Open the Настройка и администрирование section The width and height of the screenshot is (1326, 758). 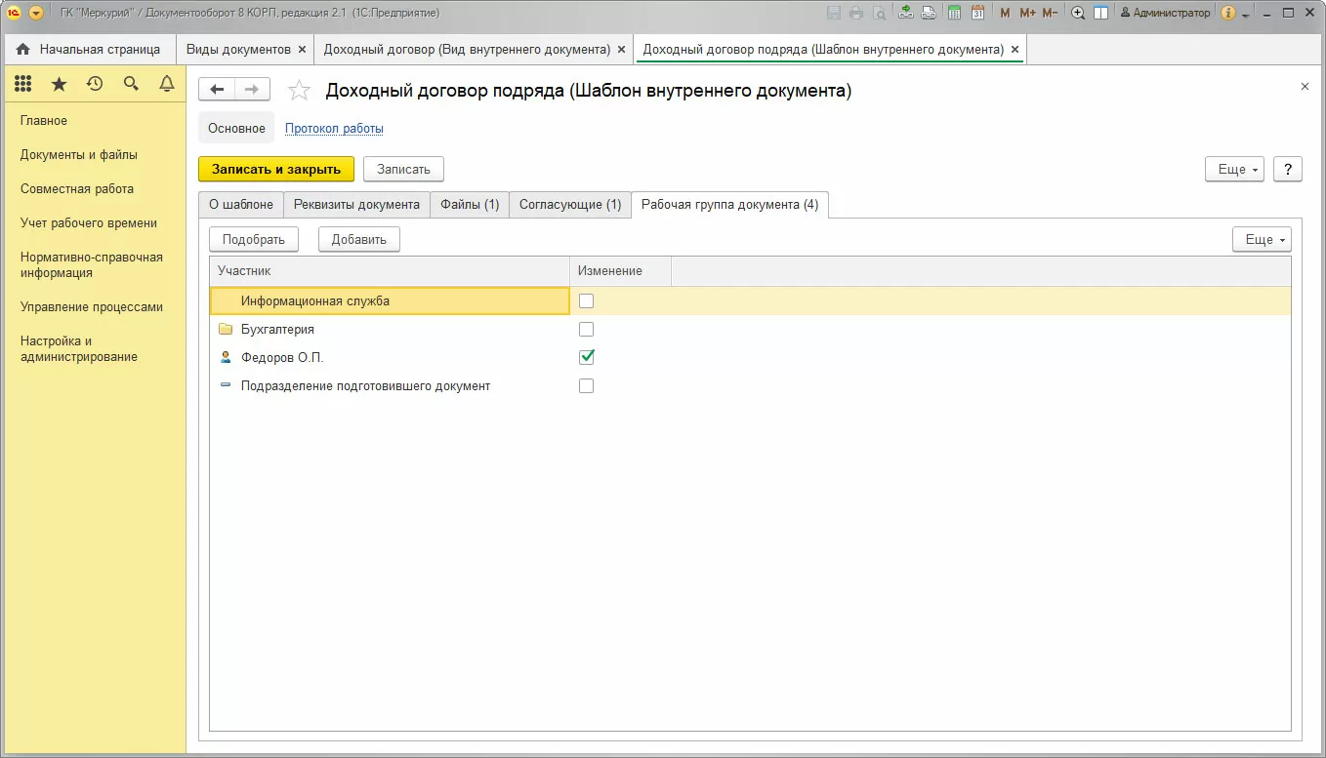(79, 348)
